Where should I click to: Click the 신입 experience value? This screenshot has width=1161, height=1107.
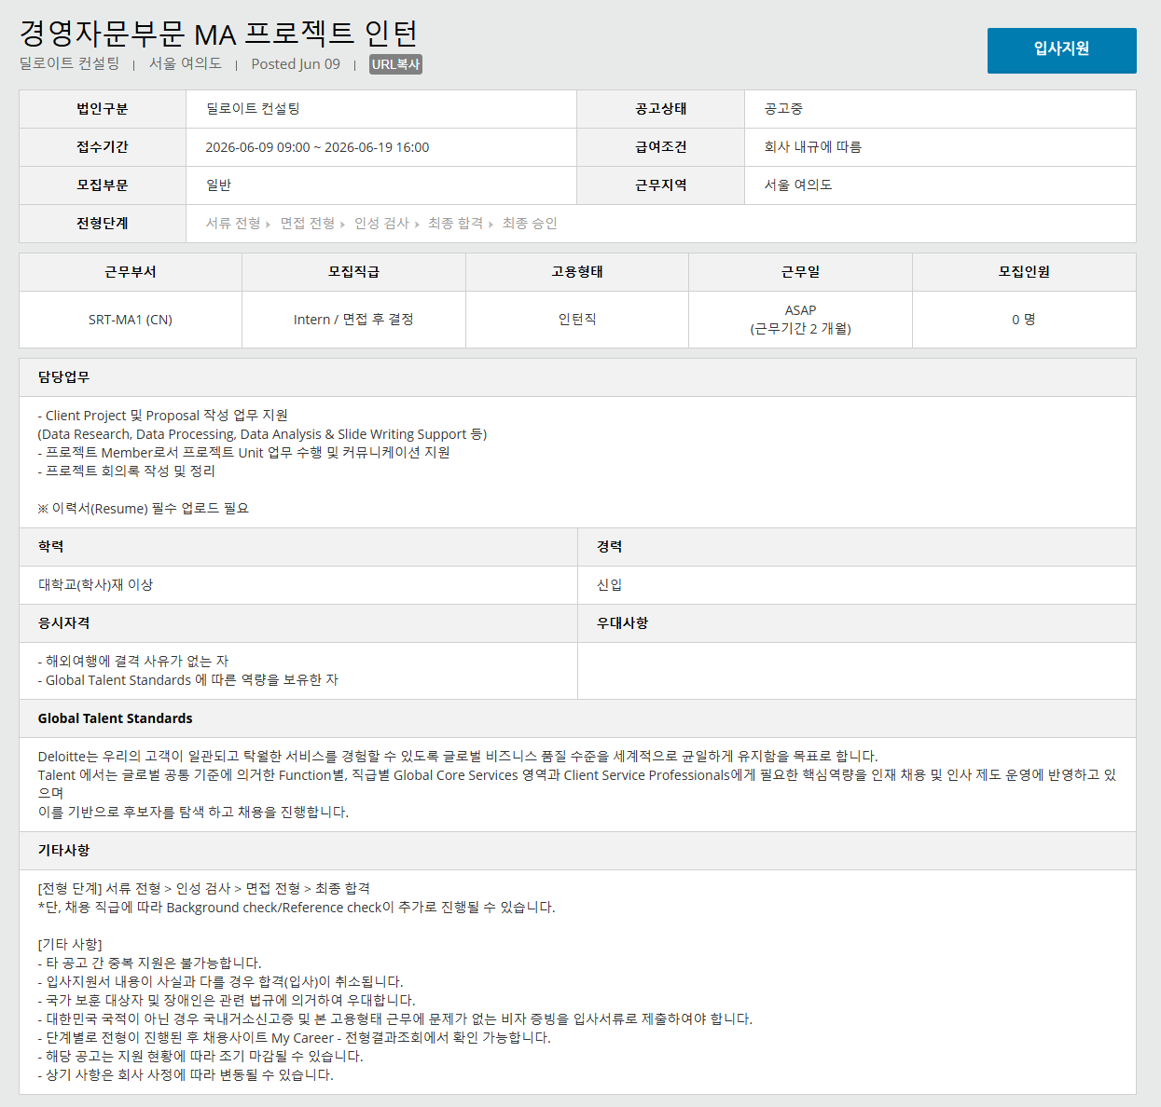click(x=609, y=585)
